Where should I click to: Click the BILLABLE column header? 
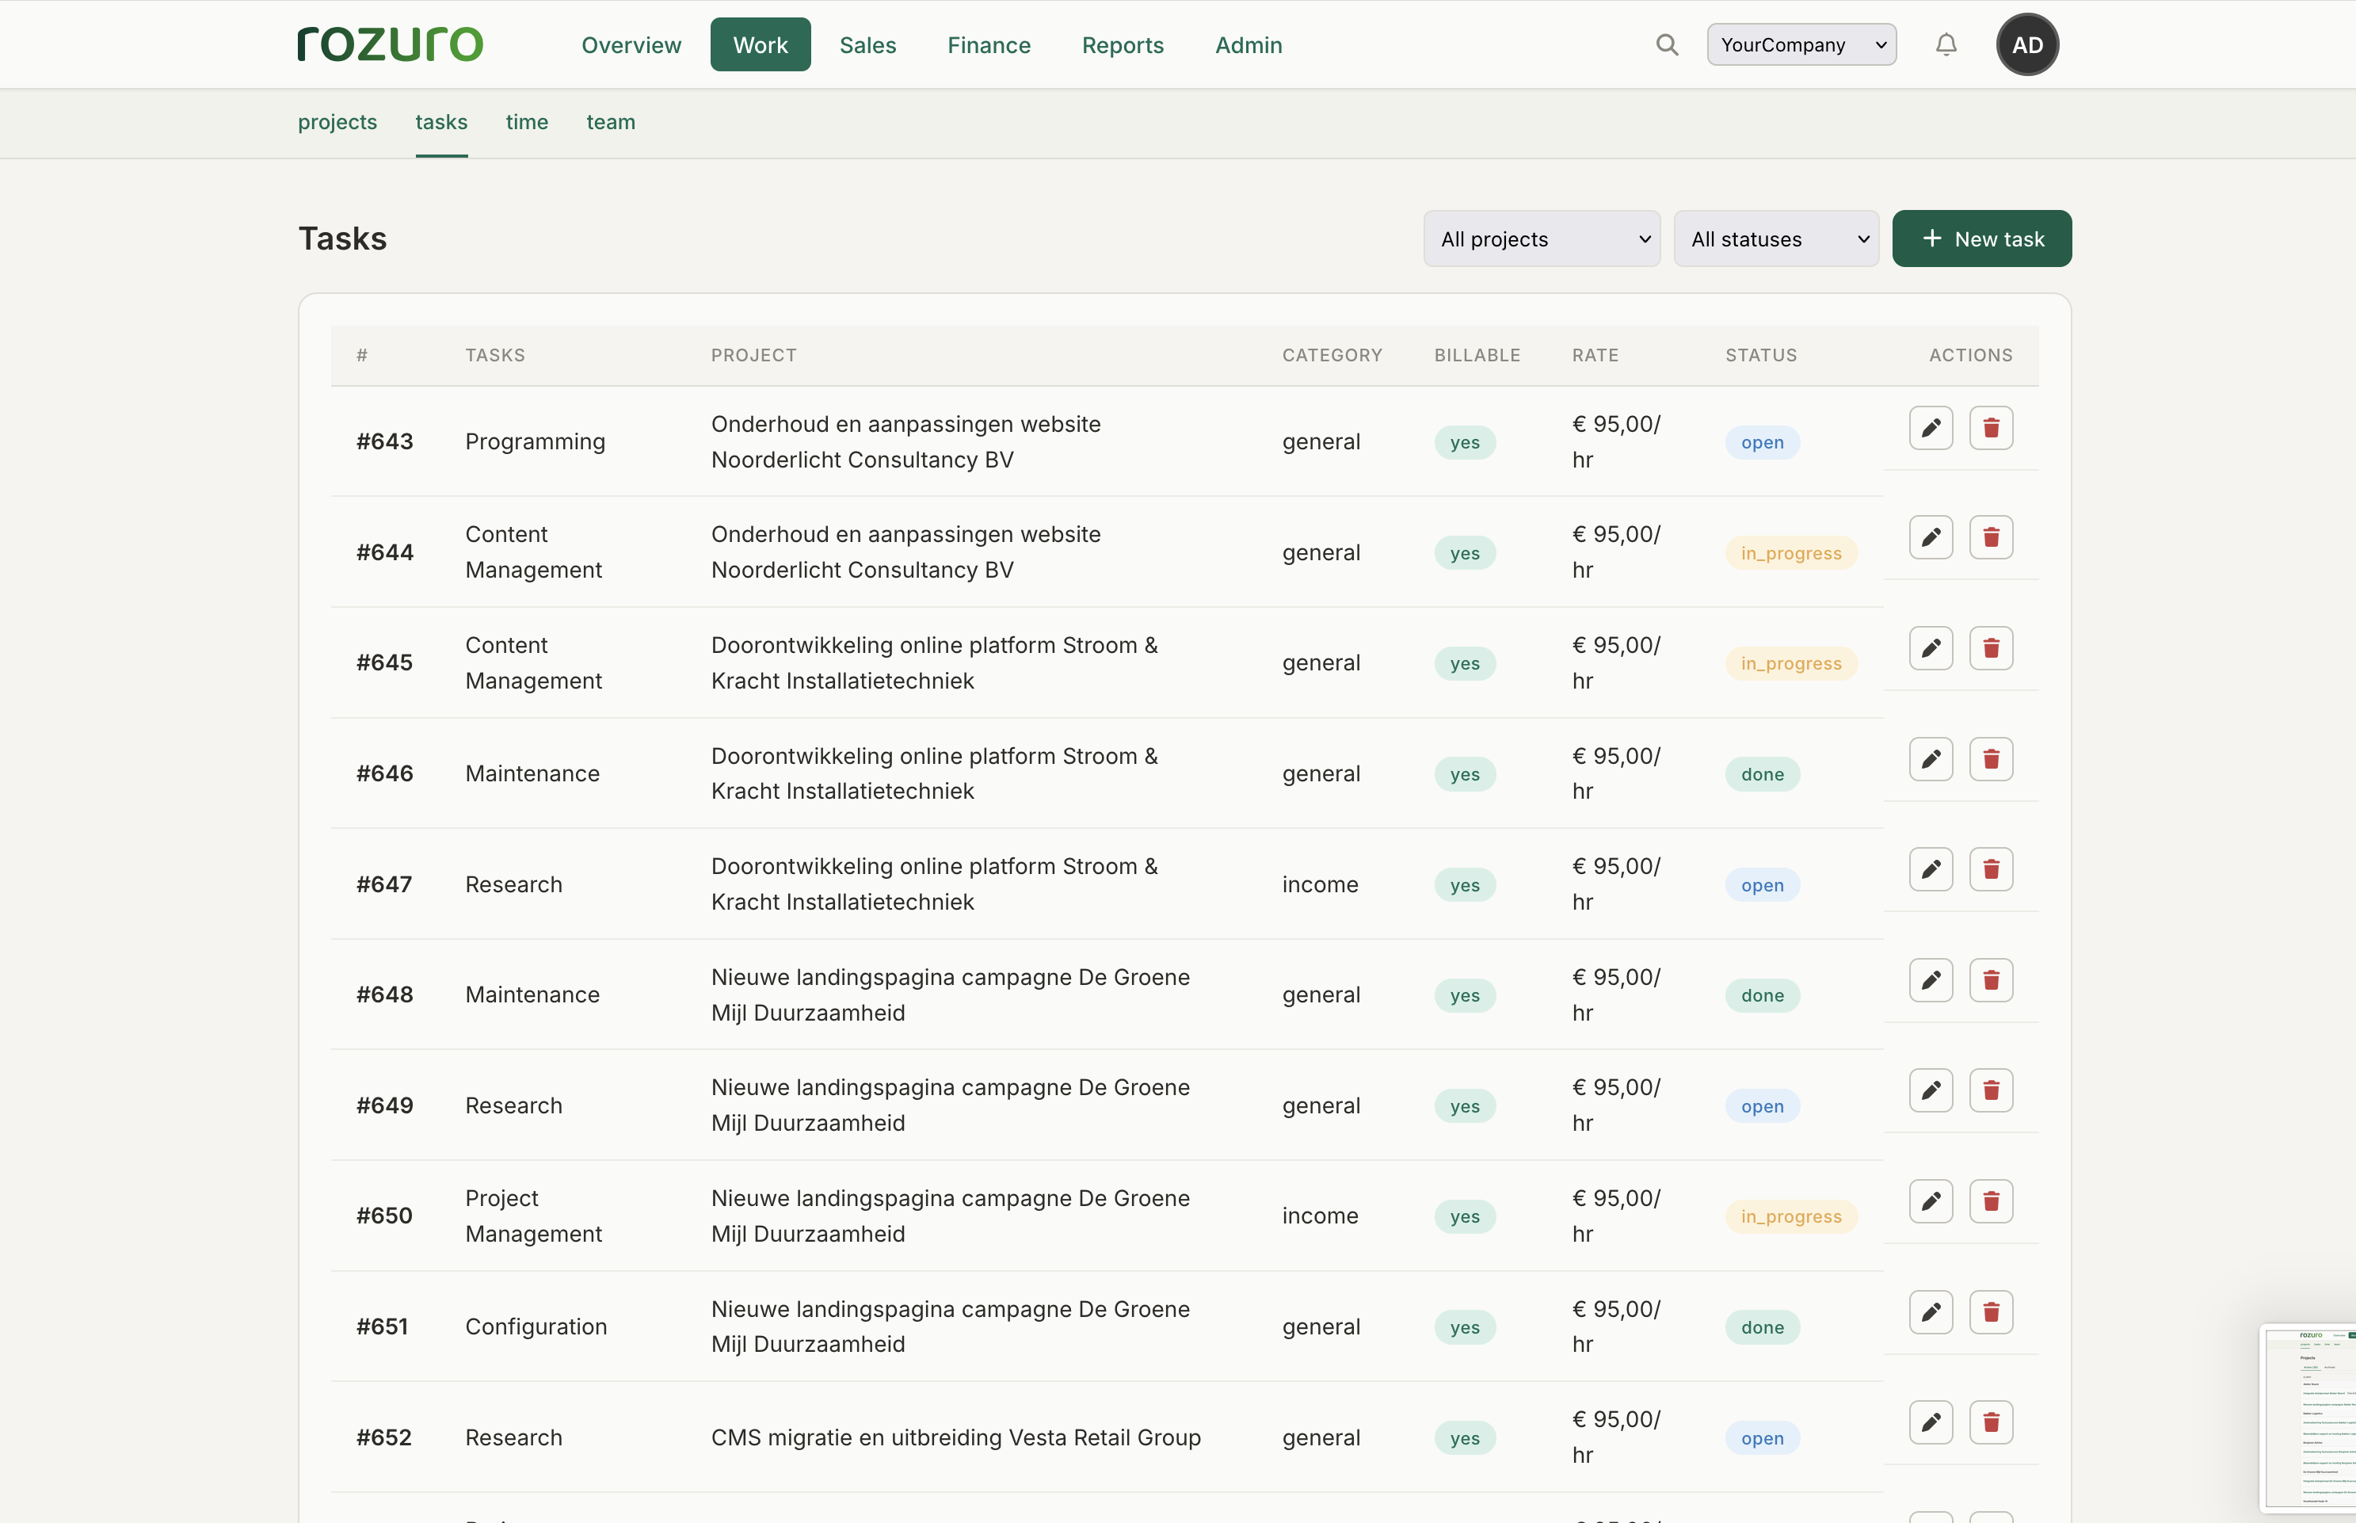[x=1477, y=355]
